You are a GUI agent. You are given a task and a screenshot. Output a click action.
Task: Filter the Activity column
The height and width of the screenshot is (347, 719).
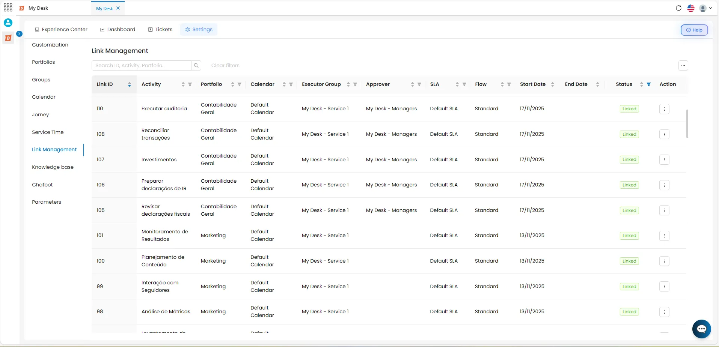190,84
